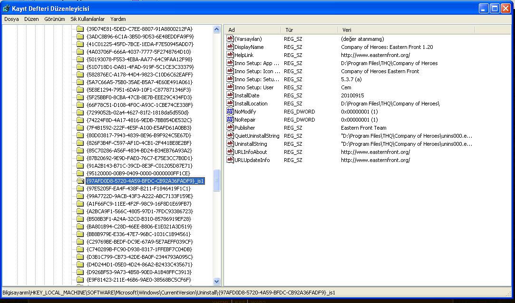Click the status bar registry path
The image size is (515, 303).
169,293
